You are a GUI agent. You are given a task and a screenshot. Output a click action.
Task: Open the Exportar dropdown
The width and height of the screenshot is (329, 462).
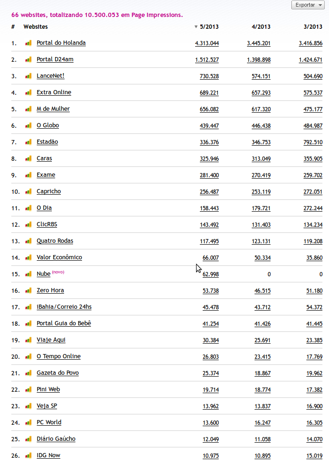coord(308,5)
